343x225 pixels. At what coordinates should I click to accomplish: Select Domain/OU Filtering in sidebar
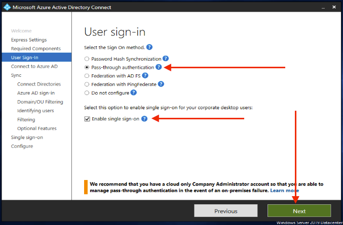coord(40,102)
